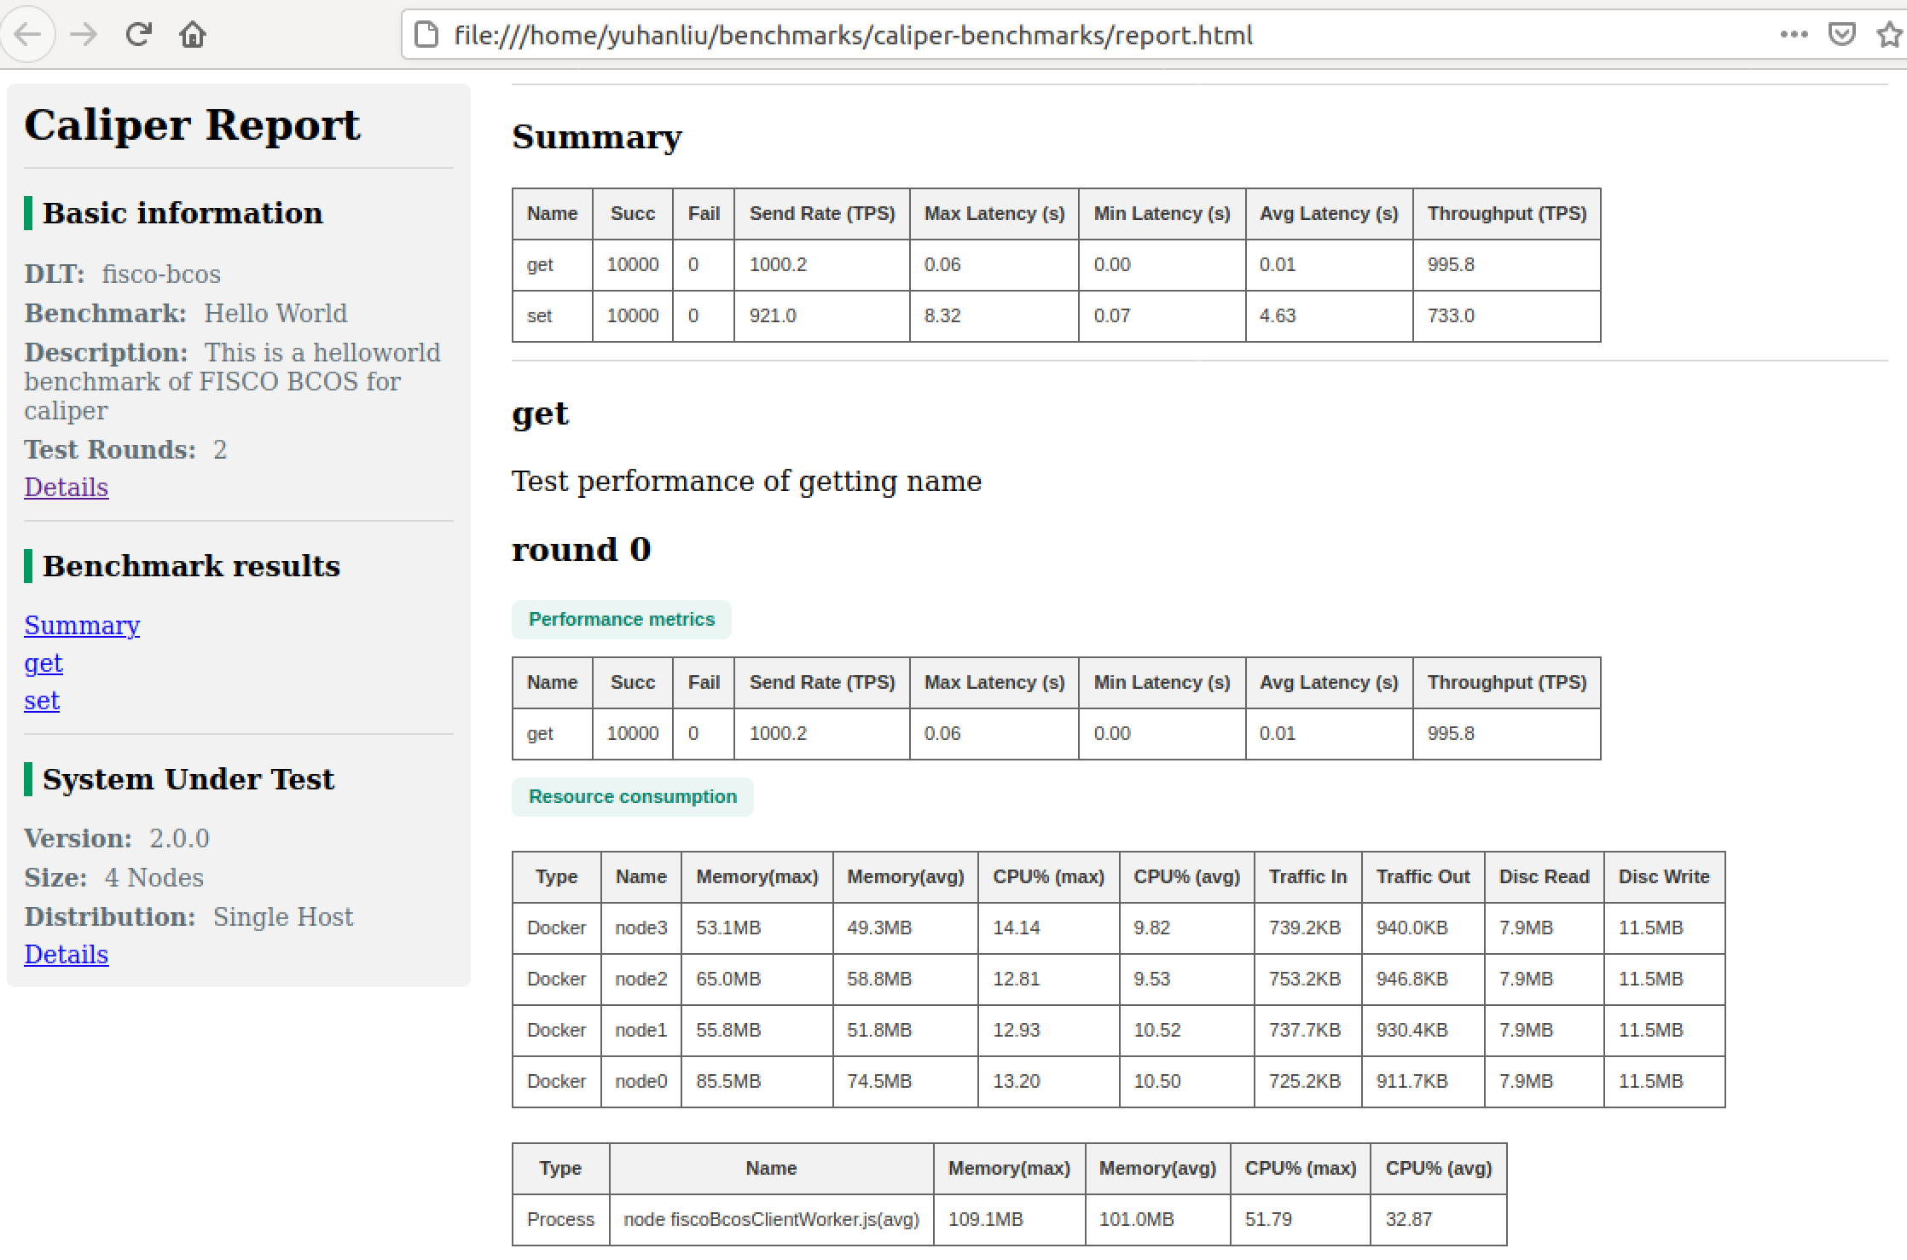Image resolution: width=1907 pixels, height=1260 pixels.
Task: Click the Save to Pocket icon
Action: point(1842,35)
